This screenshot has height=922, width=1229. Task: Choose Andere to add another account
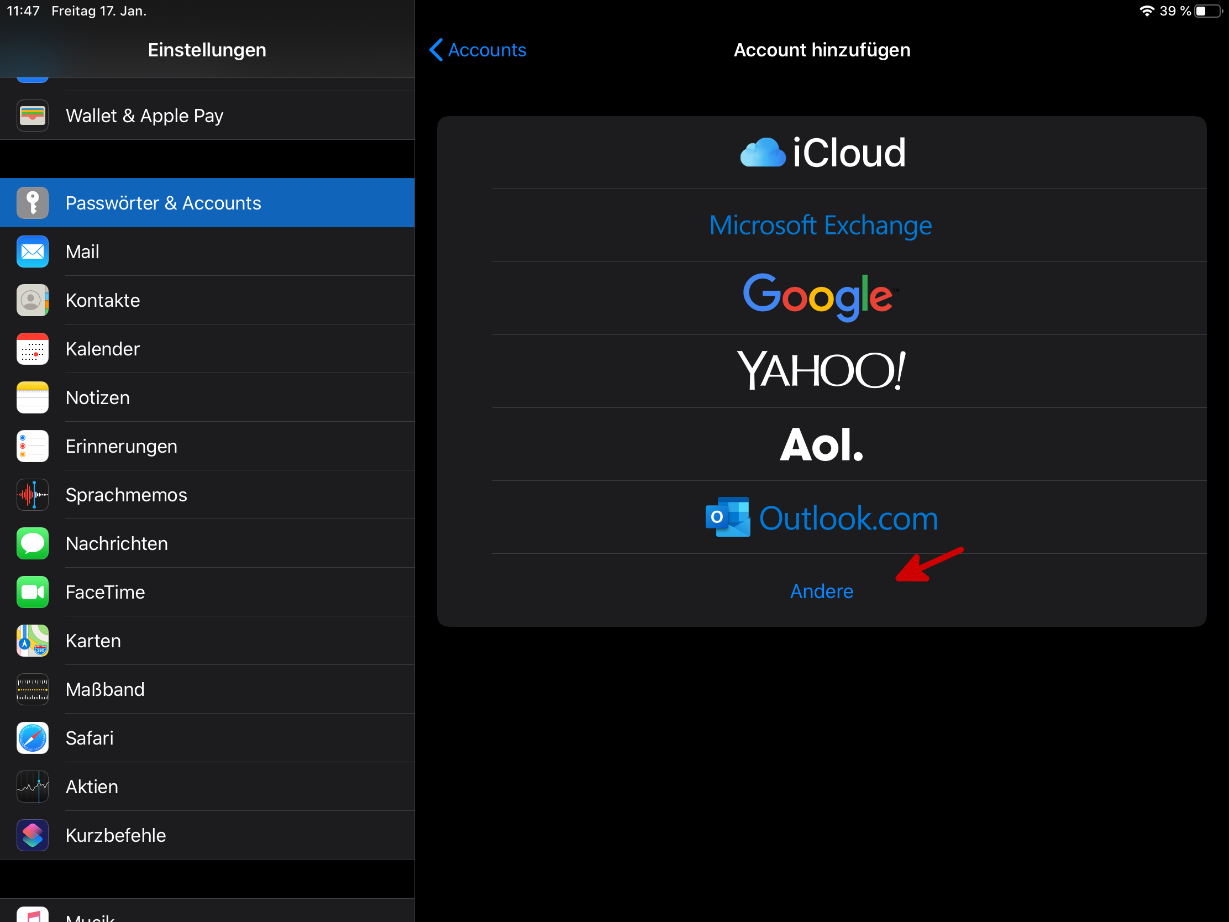tap(821, 591)
